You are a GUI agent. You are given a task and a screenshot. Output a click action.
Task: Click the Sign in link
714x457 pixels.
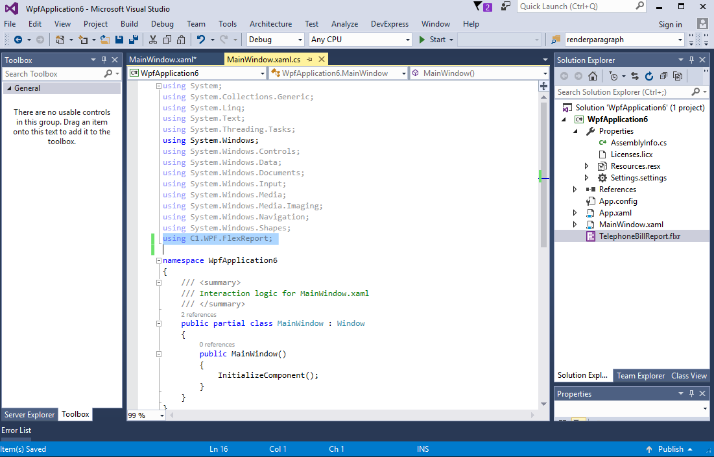[x=671, y=25]
